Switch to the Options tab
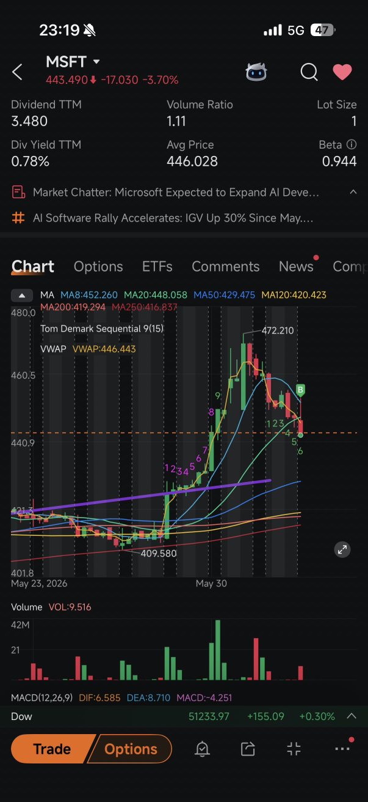Image resolution: width=368 pixels, height=802 pixels. (98, 267)
